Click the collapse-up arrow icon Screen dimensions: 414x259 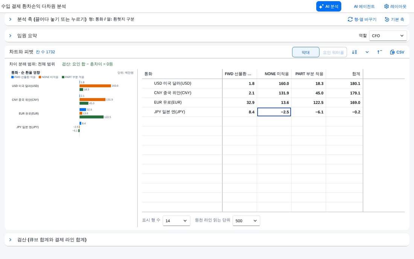[x=379, y=52]
